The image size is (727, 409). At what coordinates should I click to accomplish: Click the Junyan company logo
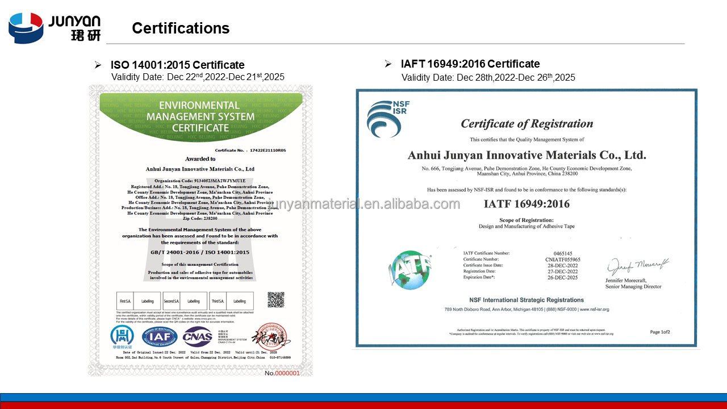(x=55, y=28)
